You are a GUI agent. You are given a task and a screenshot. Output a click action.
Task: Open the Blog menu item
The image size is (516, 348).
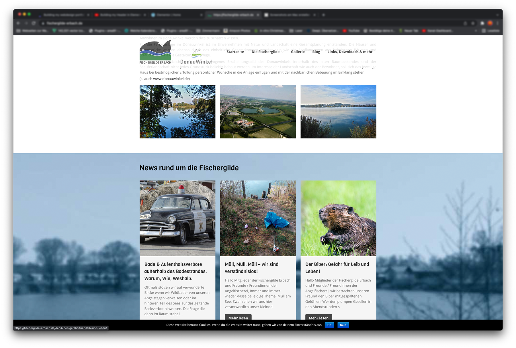316,52
